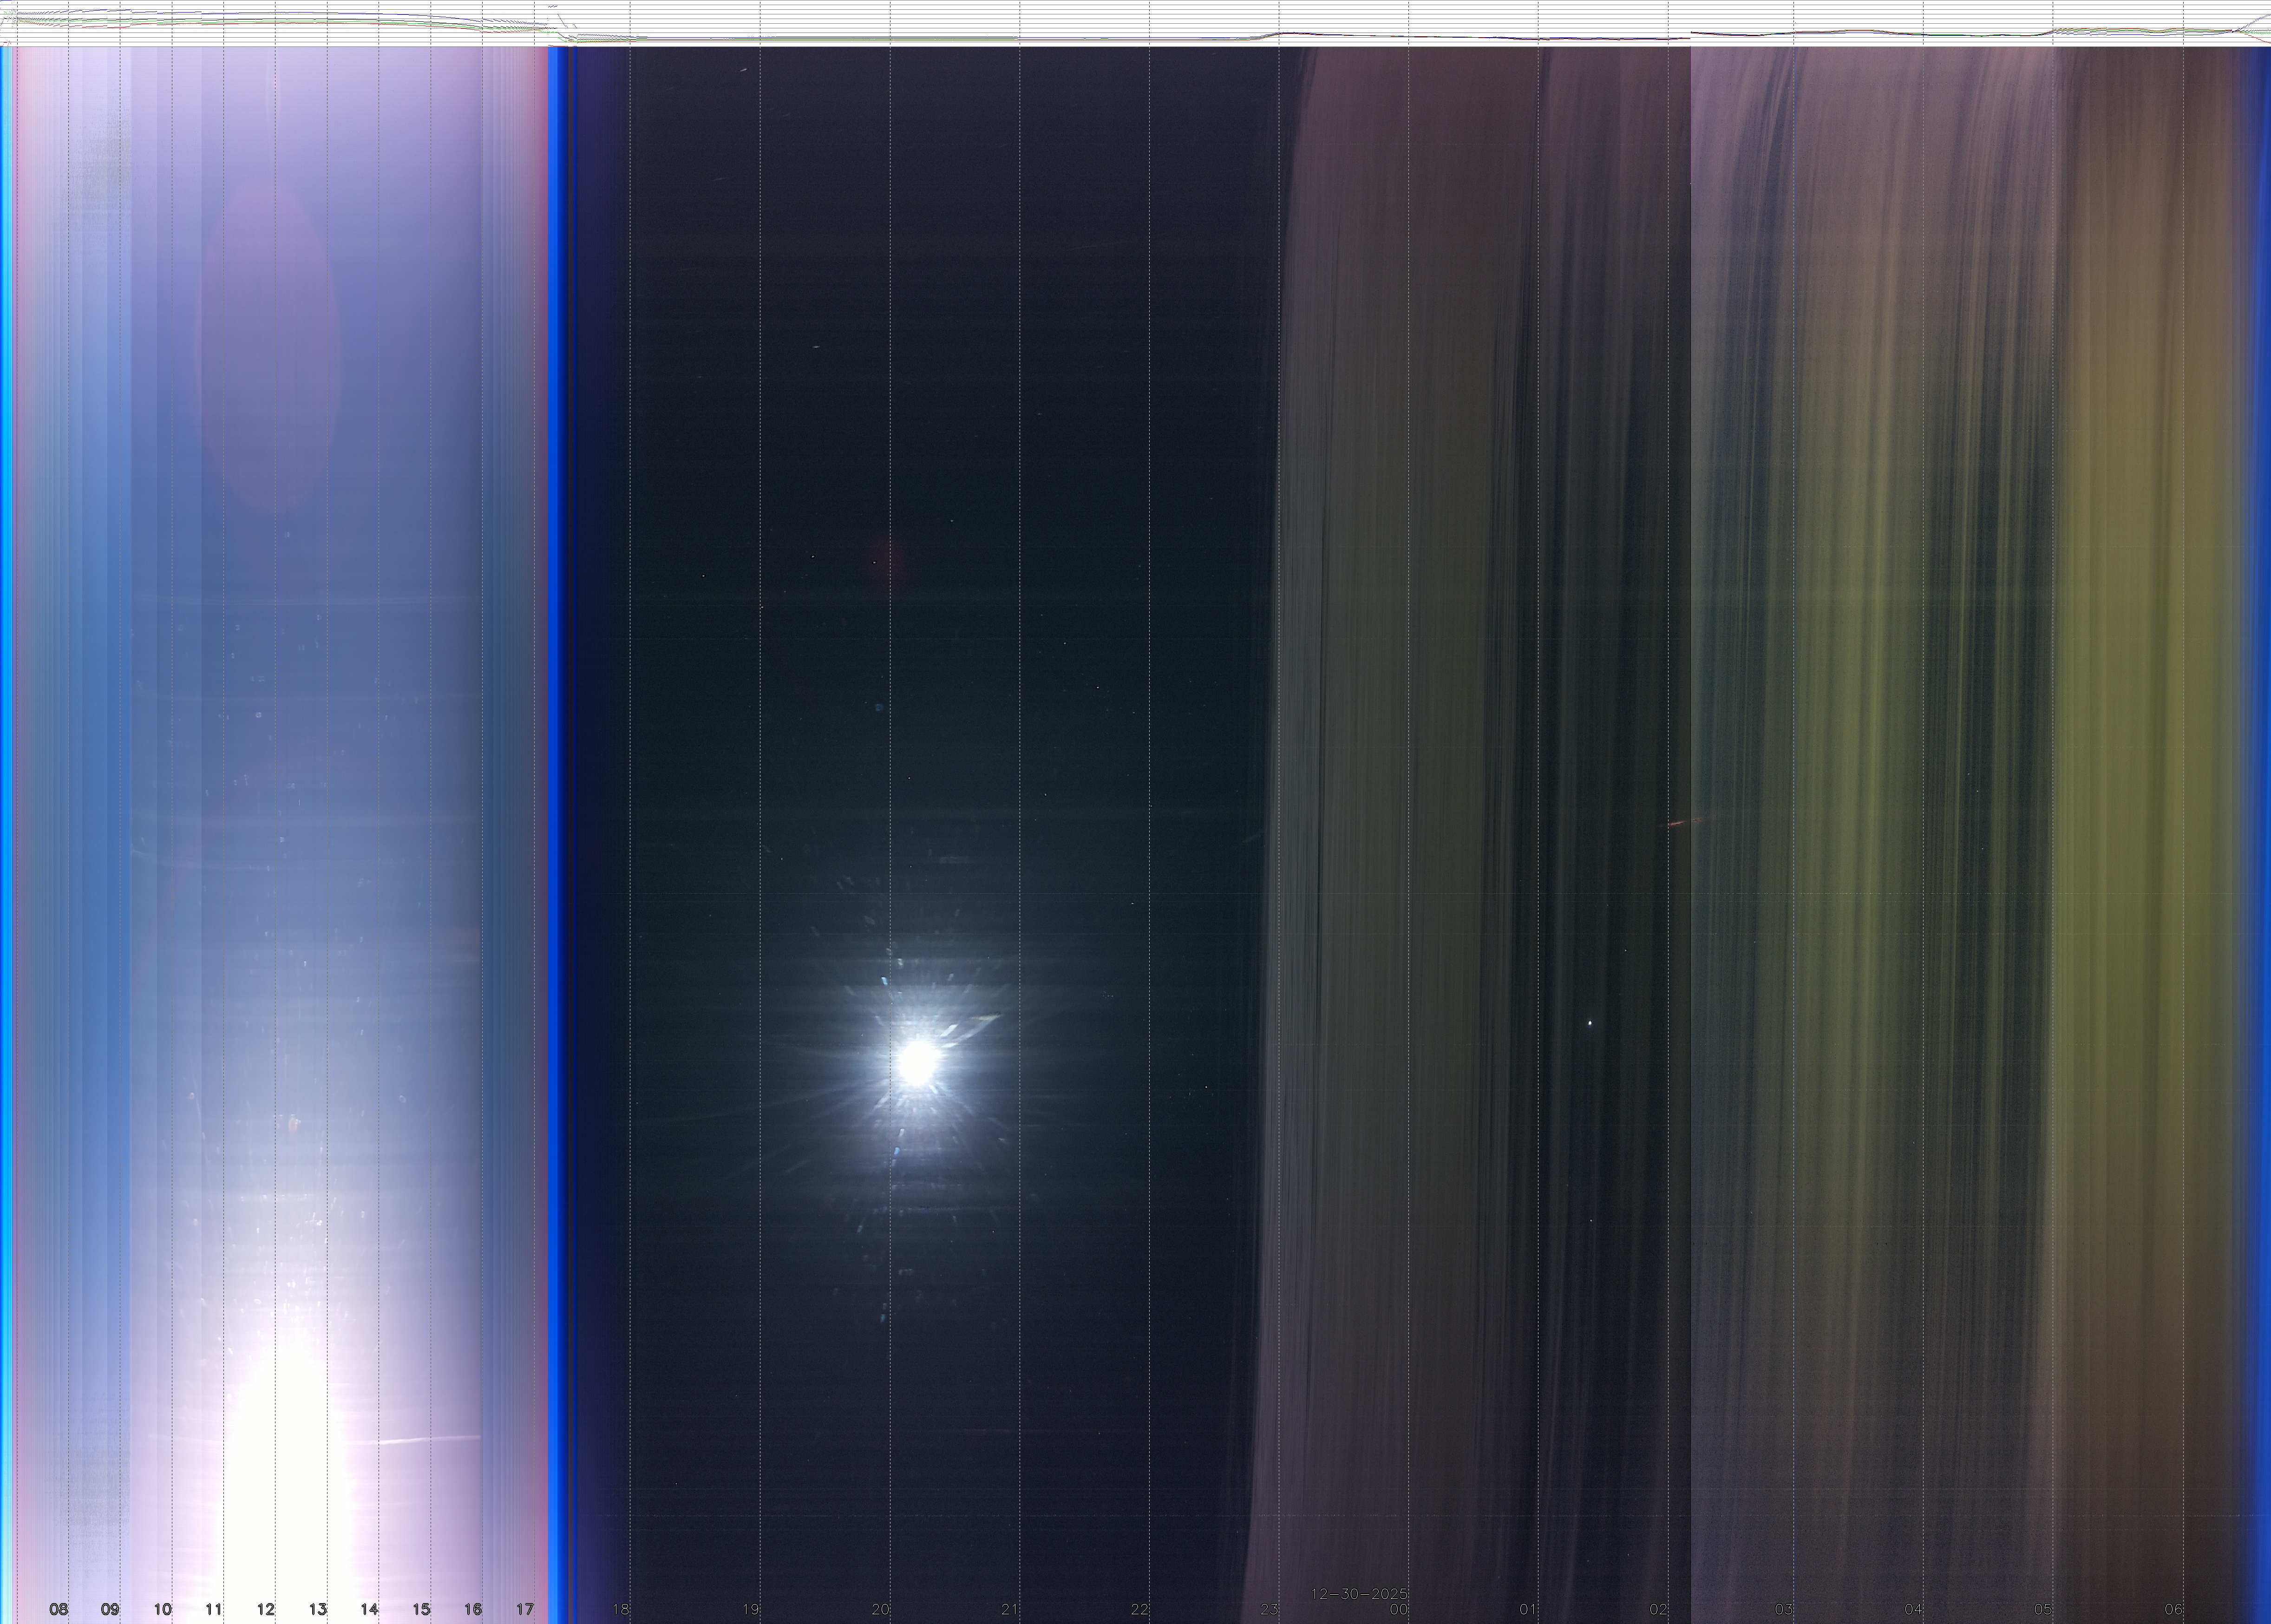The height and width of the screenshot is (1624, 2271).
Task: Select the 15 hour label
Action: click(421, 1609)
